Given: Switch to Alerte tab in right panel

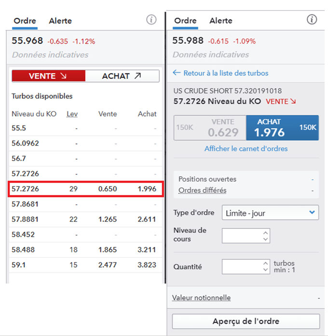Looking at the screenshot, I should (x=221, y=21).
